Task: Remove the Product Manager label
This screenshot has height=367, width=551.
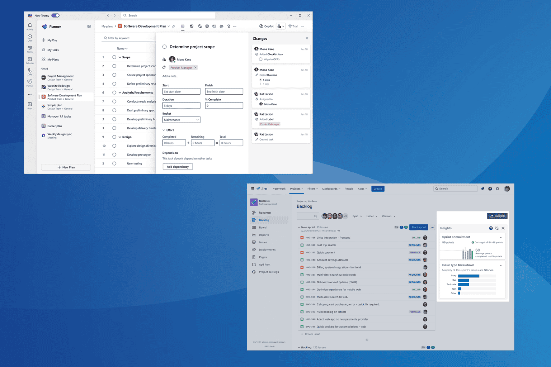Action: pos(196,67)
